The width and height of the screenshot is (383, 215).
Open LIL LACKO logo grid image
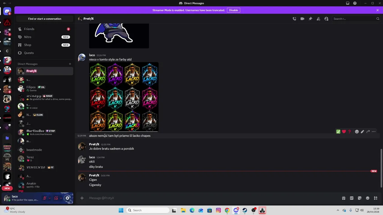tap(124, 97)
